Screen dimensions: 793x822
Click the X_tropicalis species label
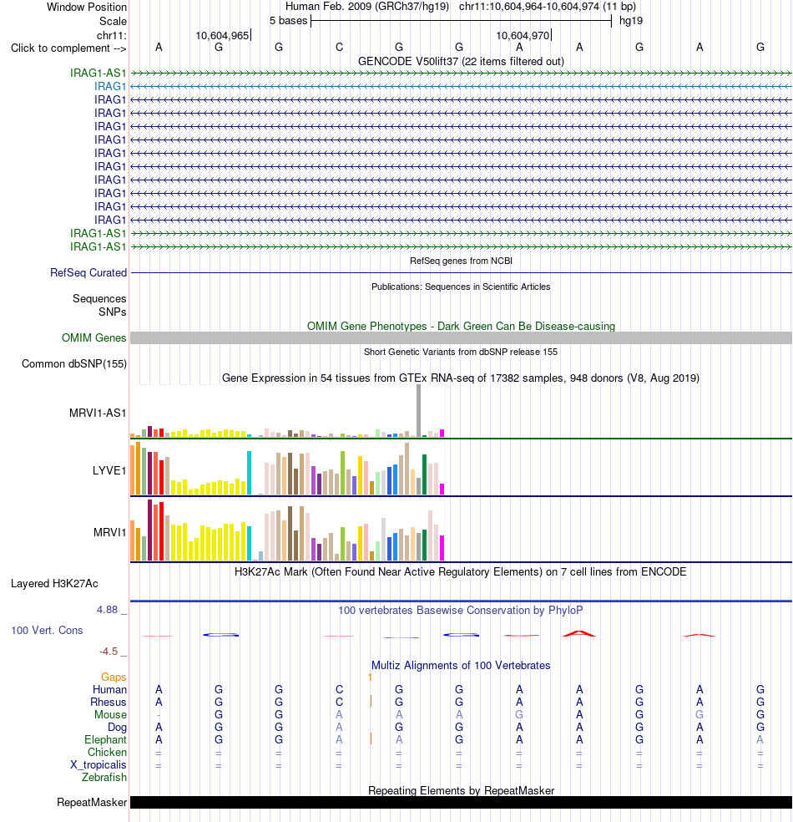[x=98, y=765]
